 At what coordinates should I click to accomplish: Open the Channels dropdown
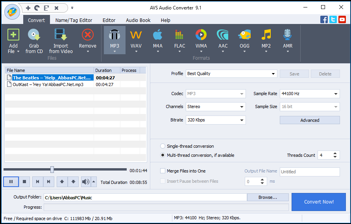coord(242,106)
